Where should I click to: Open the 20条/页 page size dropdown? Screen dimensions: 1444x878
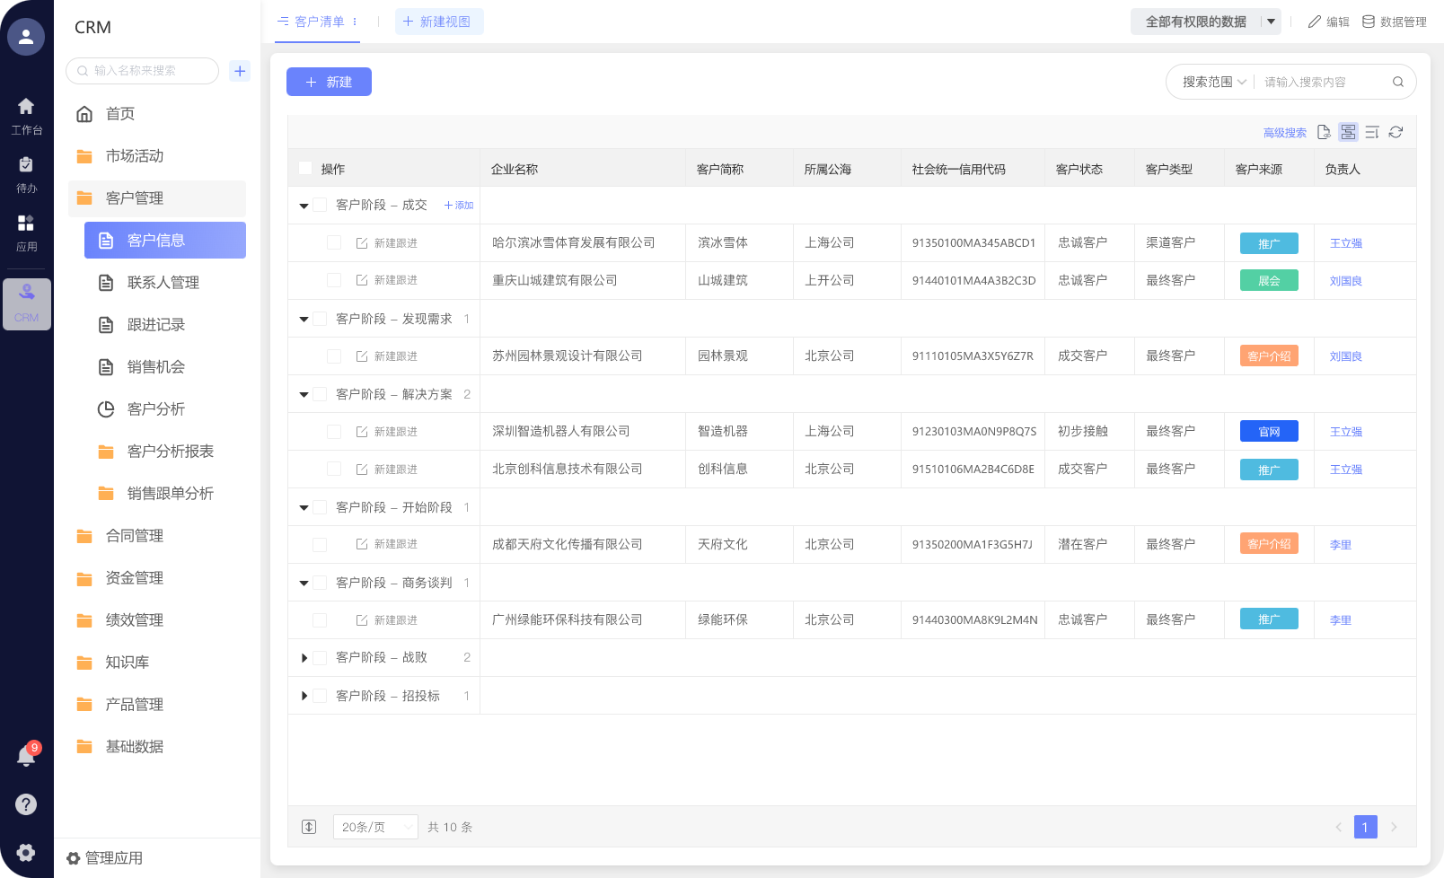[x=374, y=827]
